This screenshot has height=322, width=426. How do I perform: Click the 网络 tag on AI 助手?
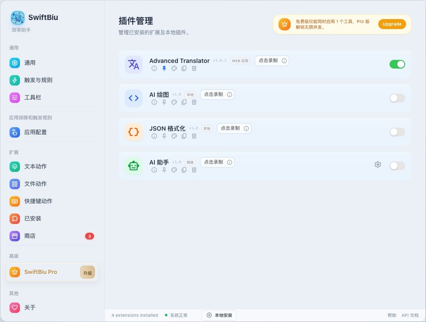tap(190, 162)
